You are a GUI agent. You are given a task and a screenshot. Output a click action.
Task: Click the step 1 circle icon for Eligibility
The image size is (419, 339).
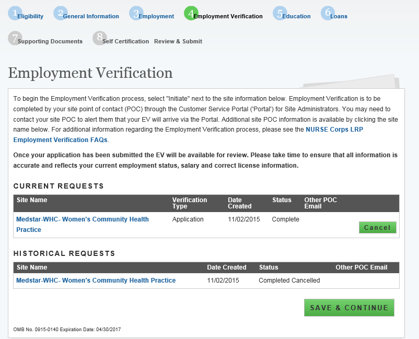coord(15,13)
